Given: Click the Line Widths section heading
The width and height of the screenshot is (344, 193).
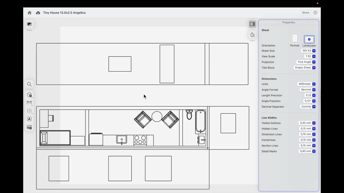Looking at the screenshot, I should 269,118.
